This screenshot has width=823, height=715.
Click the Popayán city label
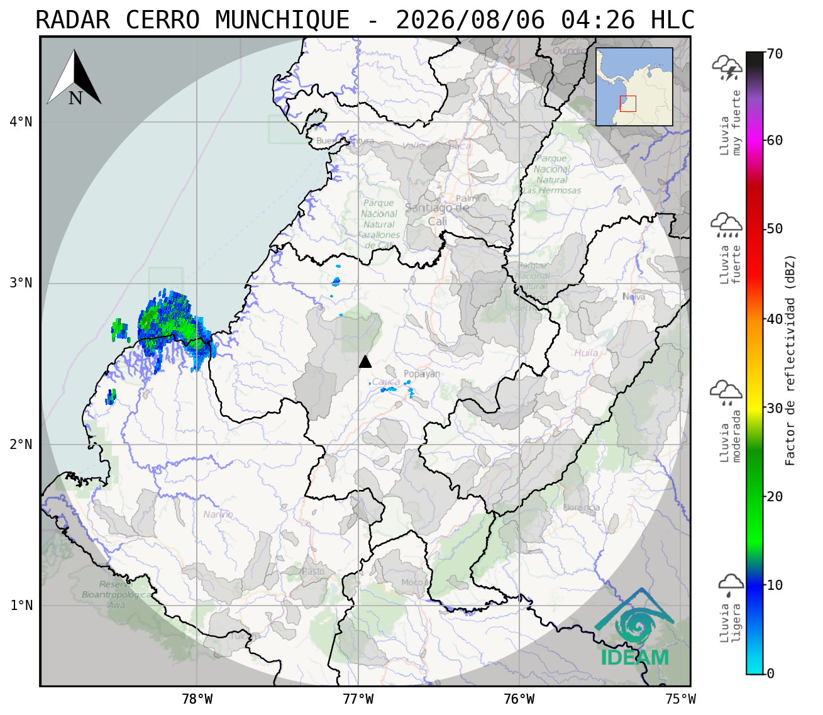pyautogui.click(x=422, y=374)
